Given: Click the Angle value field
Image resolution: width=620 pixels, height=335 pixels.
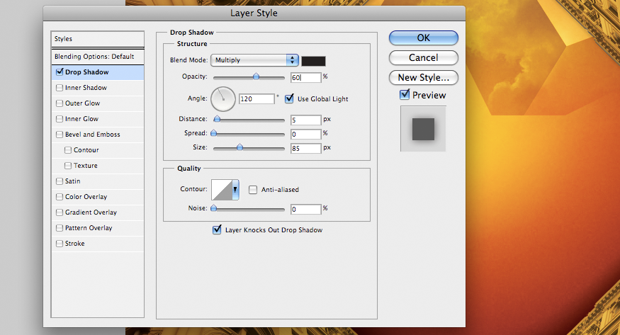Looking at the screenshot, I should point(257,98).
